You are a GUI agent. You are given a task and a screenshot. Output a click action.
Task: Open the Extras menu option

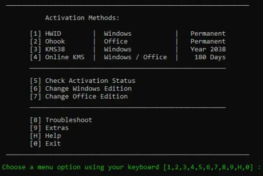coord(49,128)
